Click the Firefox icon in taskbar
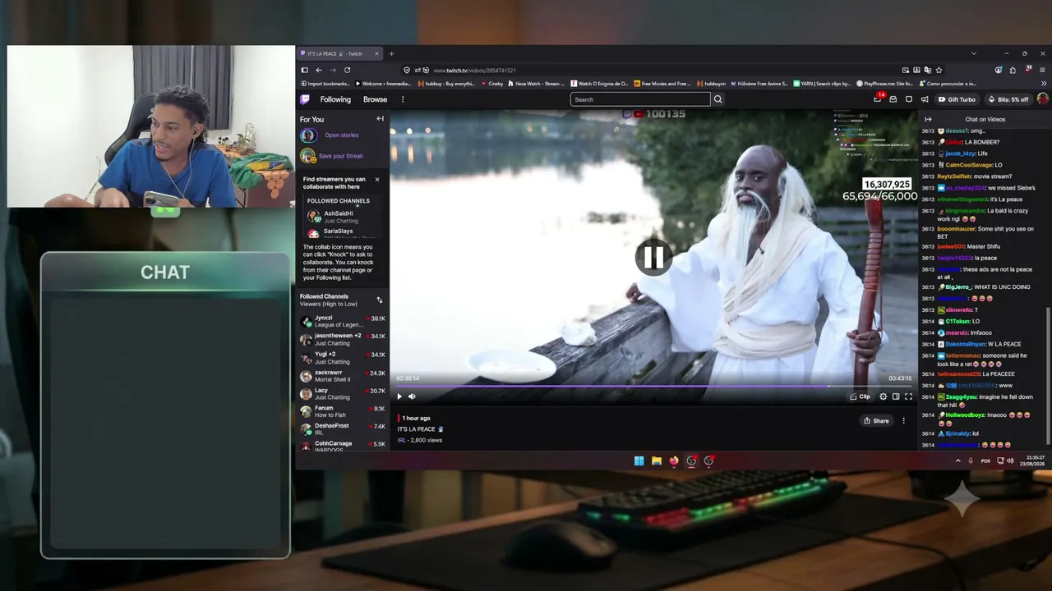 pyautogui.click(x=674, y=460)
